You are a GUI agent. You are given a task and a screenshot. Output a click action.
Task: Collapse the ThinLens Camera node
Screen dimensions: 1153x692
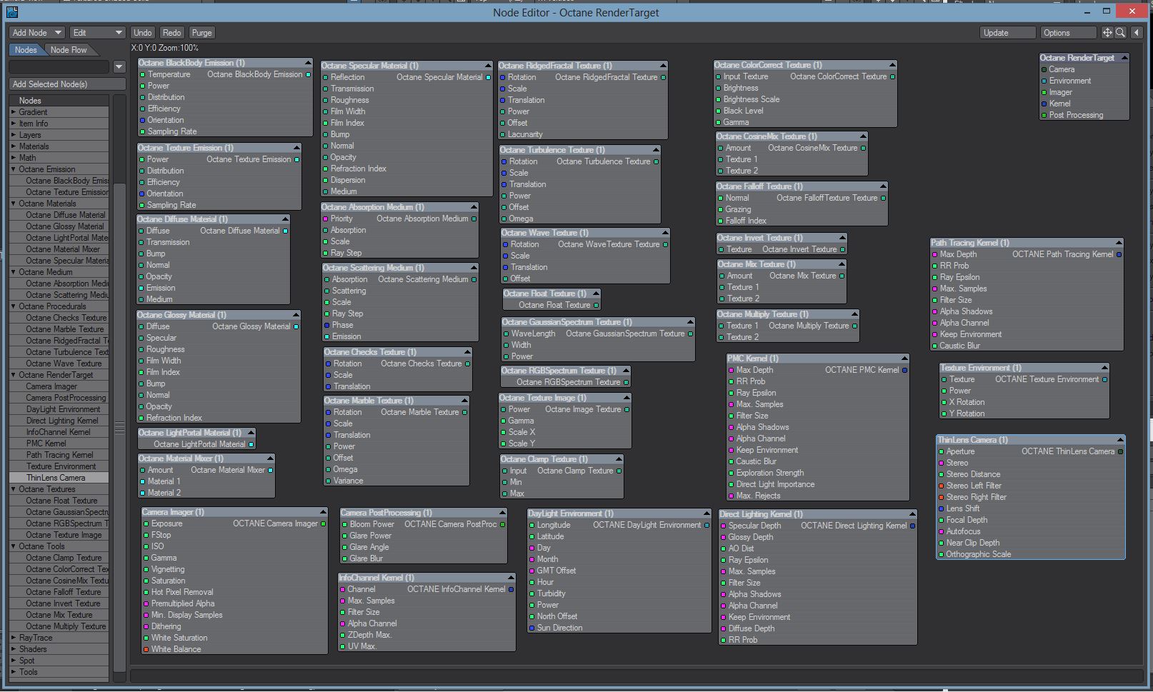point(1120,440)
